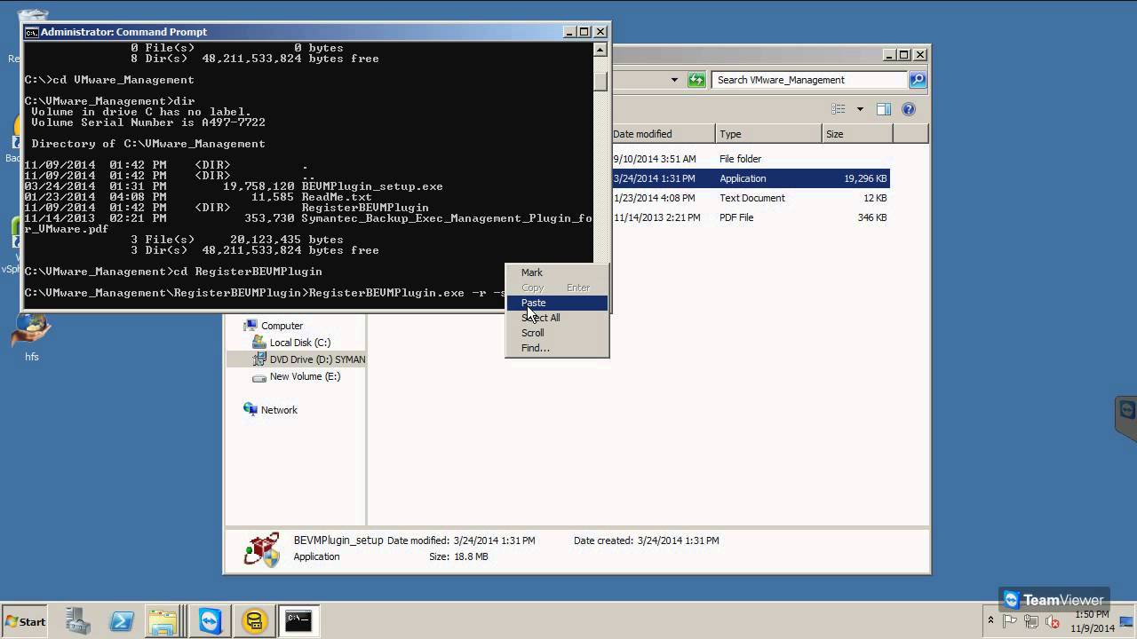
Task: Click the network tray icon
Action: (1032, 621)
